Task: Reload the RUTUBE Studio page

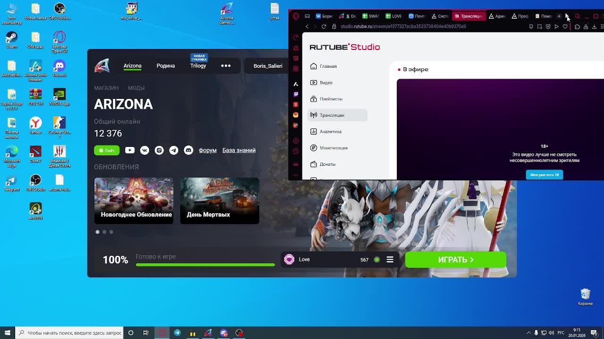Action: pyautogui.click(x=324, y=26)
